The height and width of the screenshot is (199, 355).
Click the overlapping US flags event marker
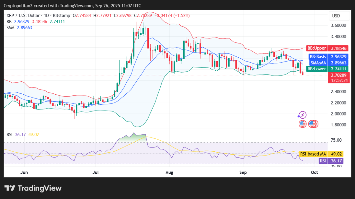pyautogui.click(x=313, y=124)
